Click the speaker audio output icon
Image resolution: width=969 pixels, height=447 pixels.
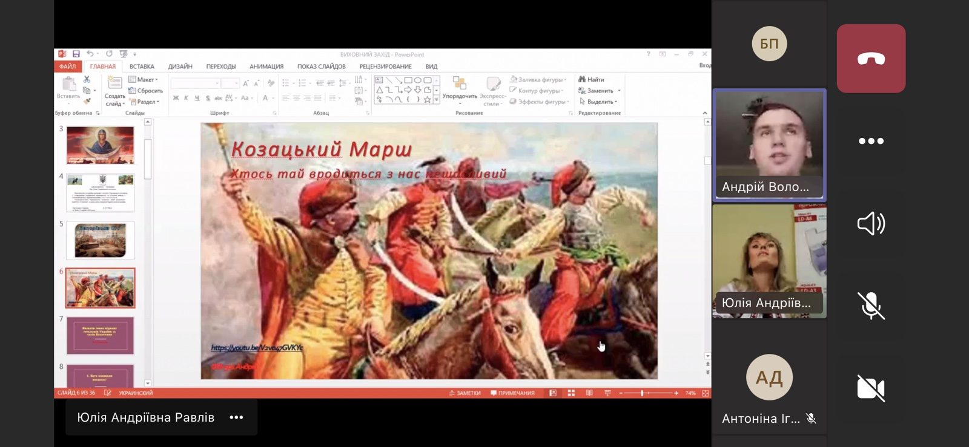click(x=871, y=224)
